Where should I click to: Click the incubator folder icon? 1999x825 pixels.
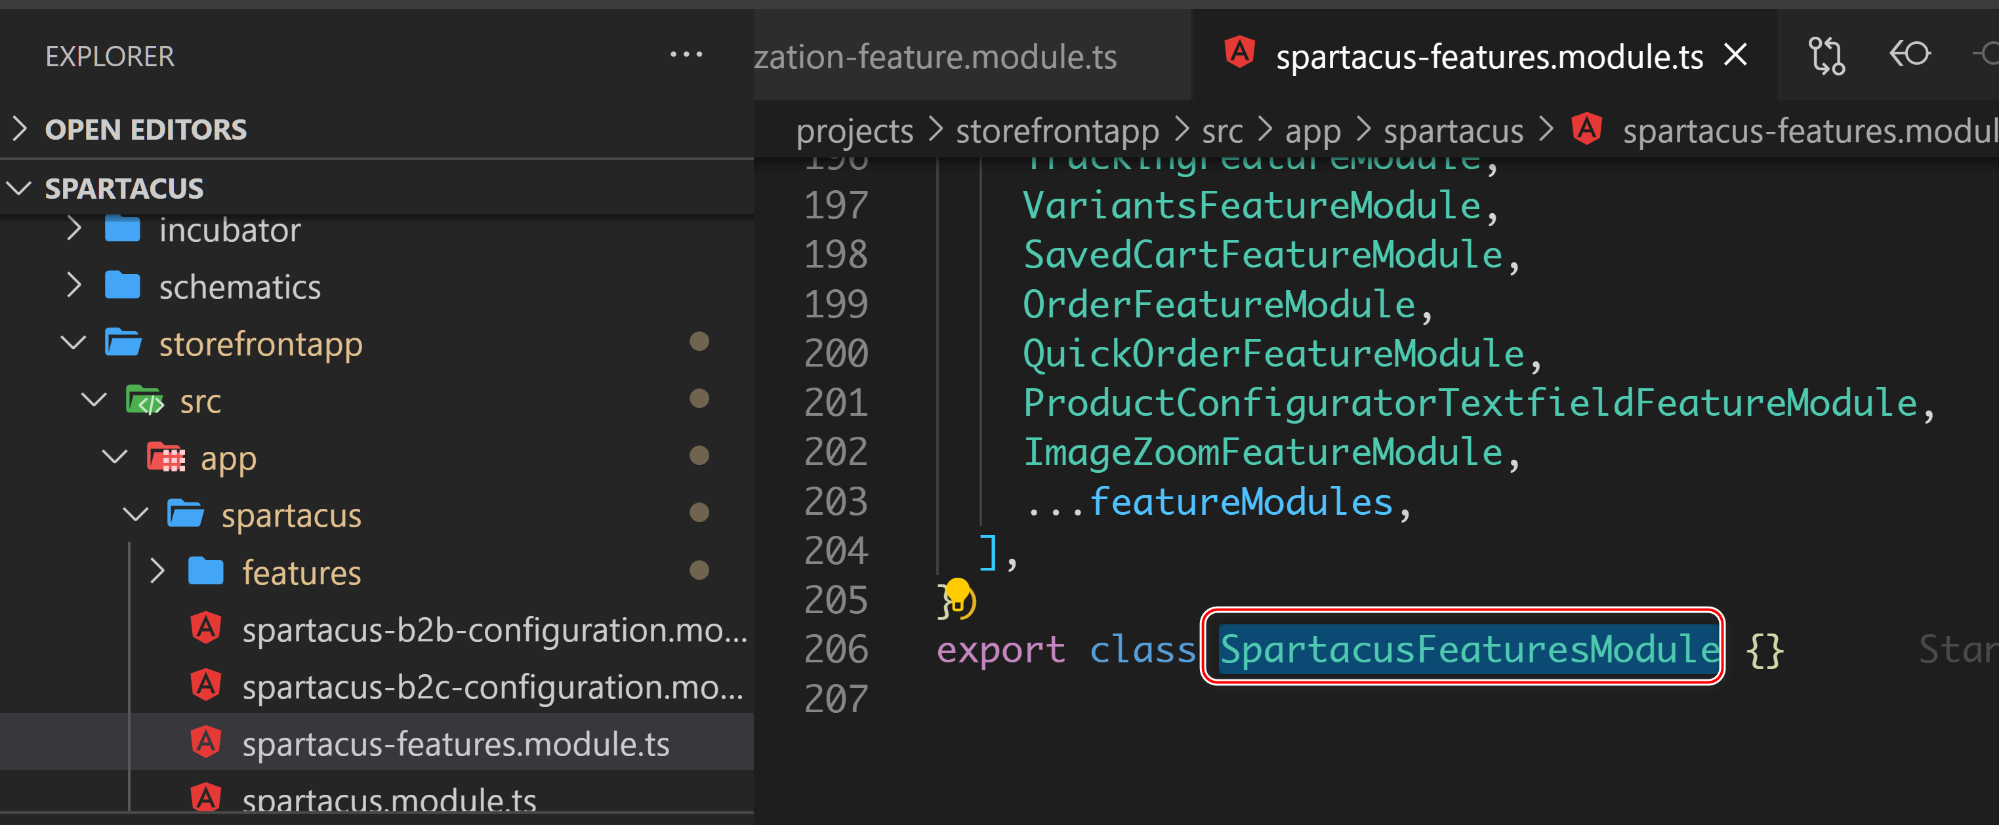pos(123,230)
